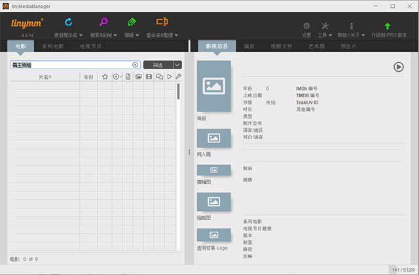Image resolution: width=419 pixels, height=275 pixels.
Task: Open the update media library dropdown
Action: (x=81, y=35)
